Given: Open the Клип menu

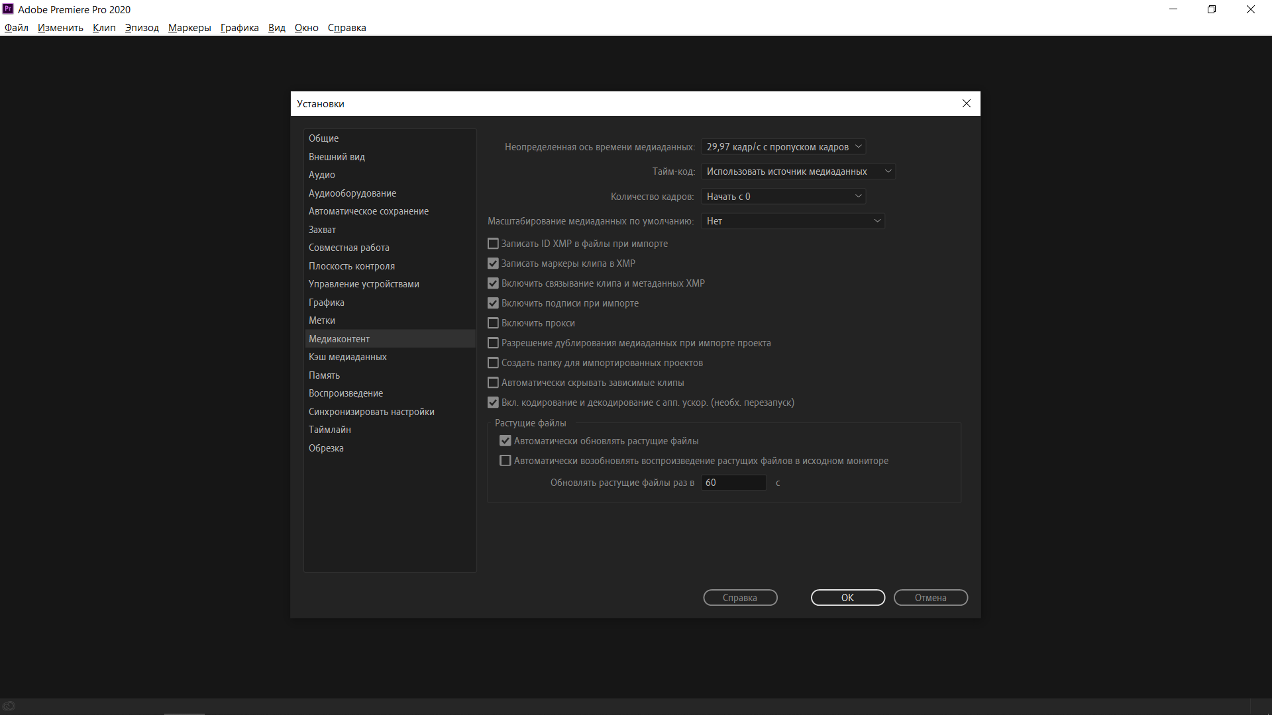Looking at the screenshot, I should pyautogui.click(x=104, y=28).
